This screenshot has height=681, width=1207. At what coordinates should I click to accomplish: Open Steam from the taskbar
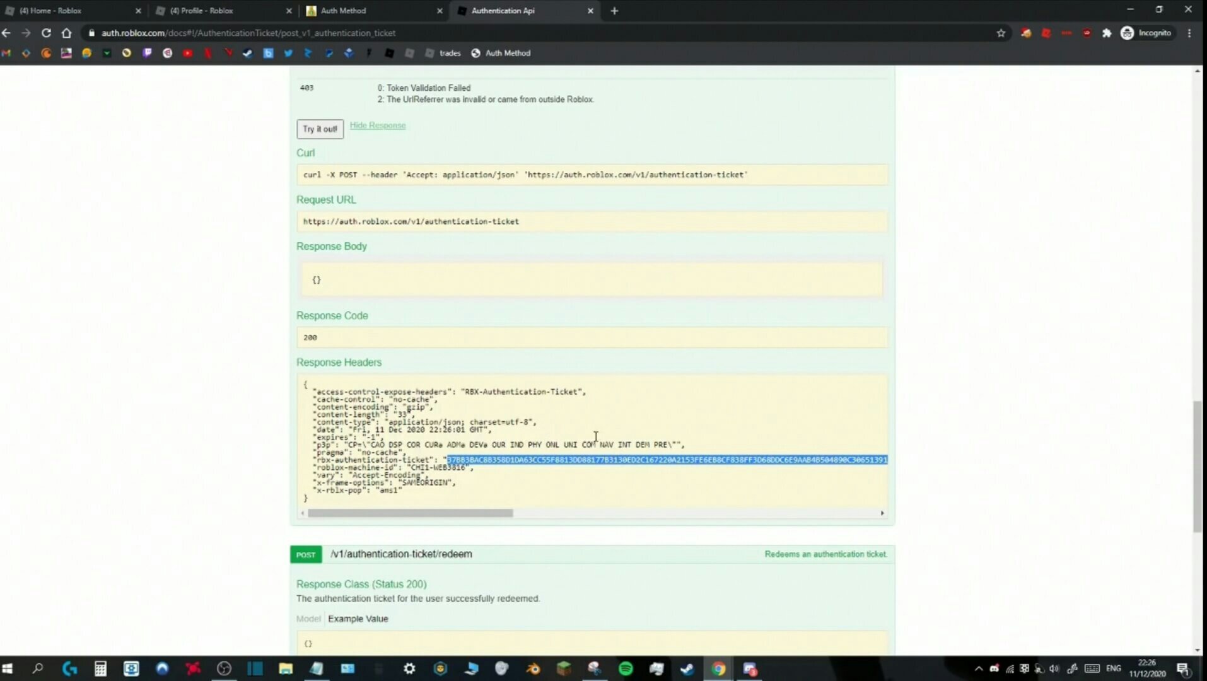click(687, 668)
